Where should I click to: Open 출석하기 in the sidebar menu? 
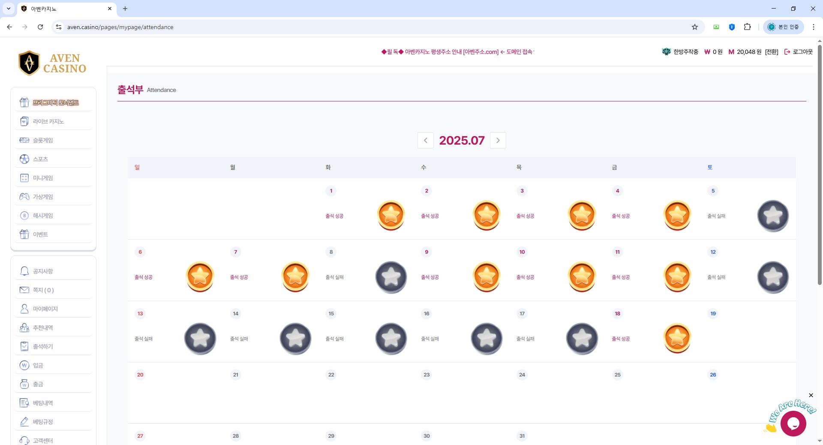(x=43, y=347)
